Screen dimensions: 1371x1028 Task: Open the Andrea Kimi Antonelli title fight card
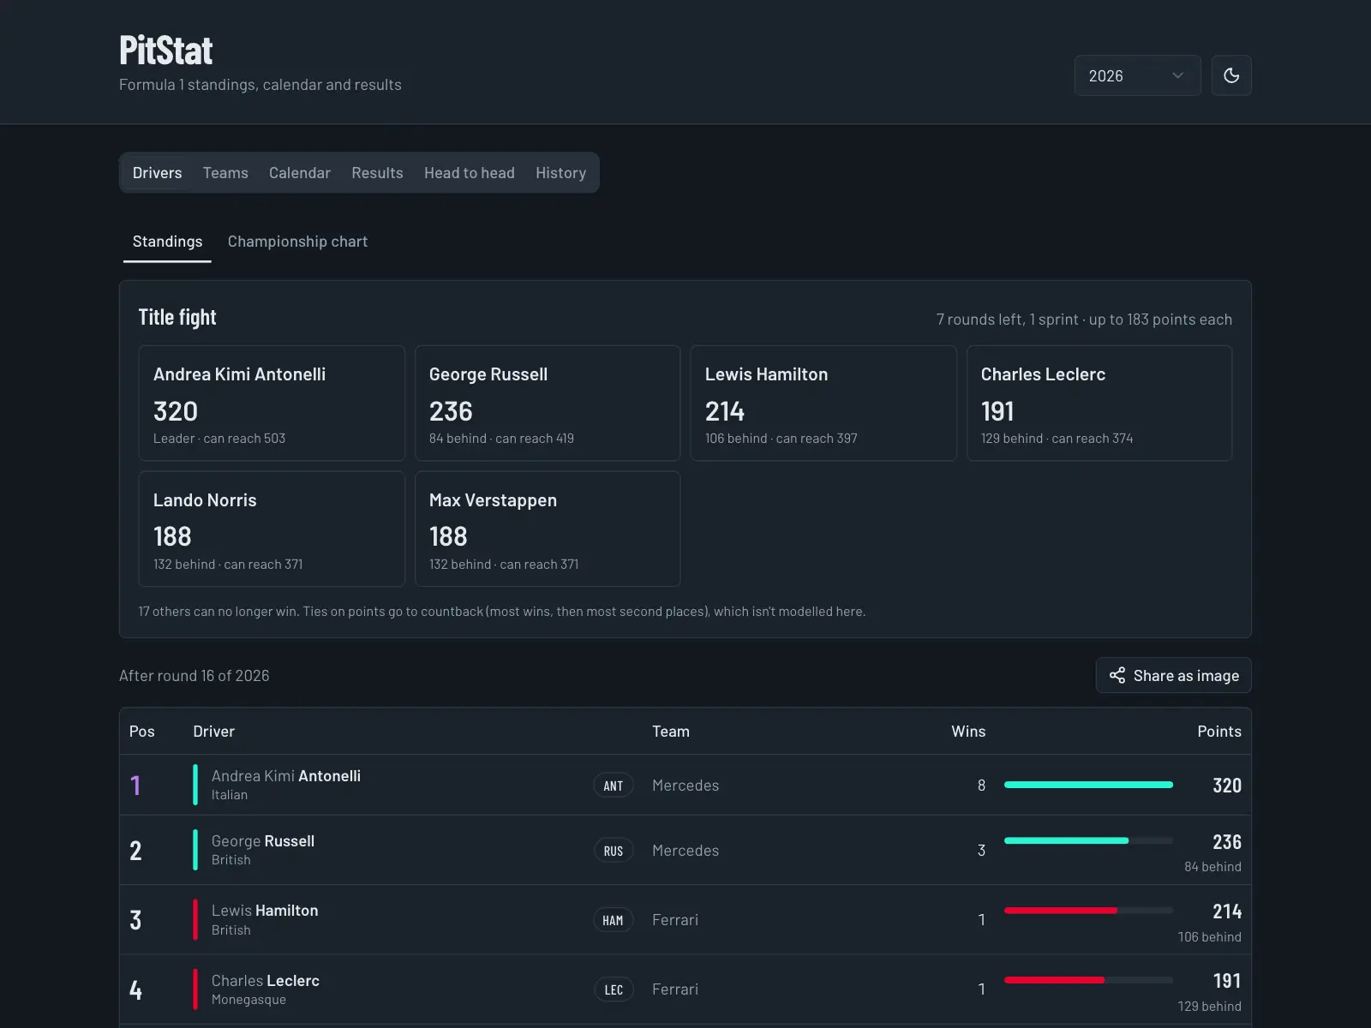coord(272,403)
